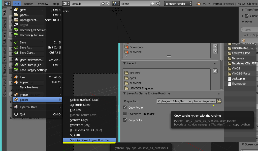258x151 pixels.
Task: Open the Blender Render engine dropdown
Action: tap(178, 4)
